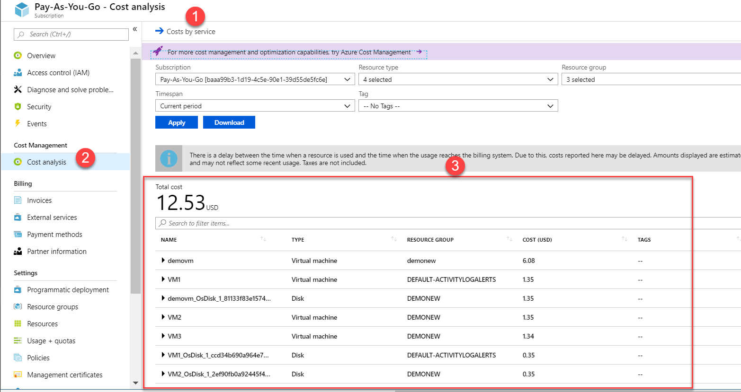Expand the demovm row
Screen dimensions: 741x392
pos(163,261)
